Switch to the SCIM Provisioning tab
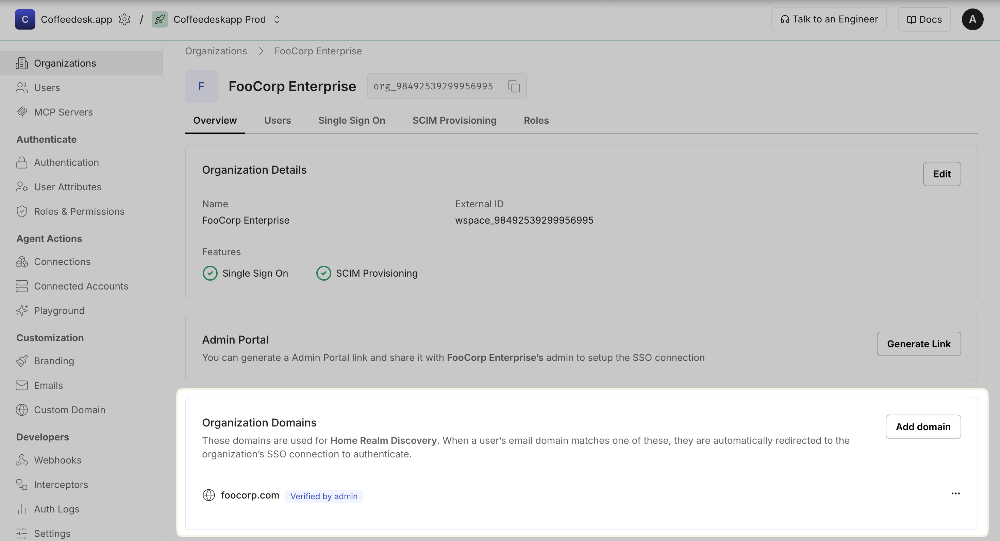This screenshot has height=541, width=1000. [x=454, y=120]
